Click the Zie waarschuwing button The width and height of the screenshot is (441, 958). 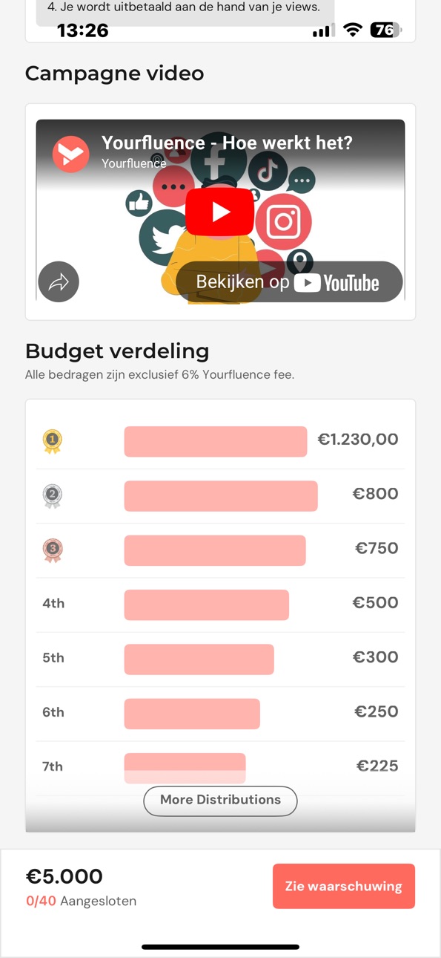point(344,886)
